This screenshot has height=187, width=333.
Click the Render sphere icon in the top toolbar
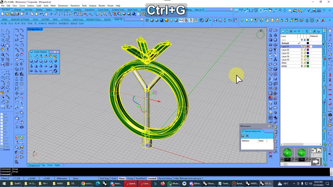point(166,20)
